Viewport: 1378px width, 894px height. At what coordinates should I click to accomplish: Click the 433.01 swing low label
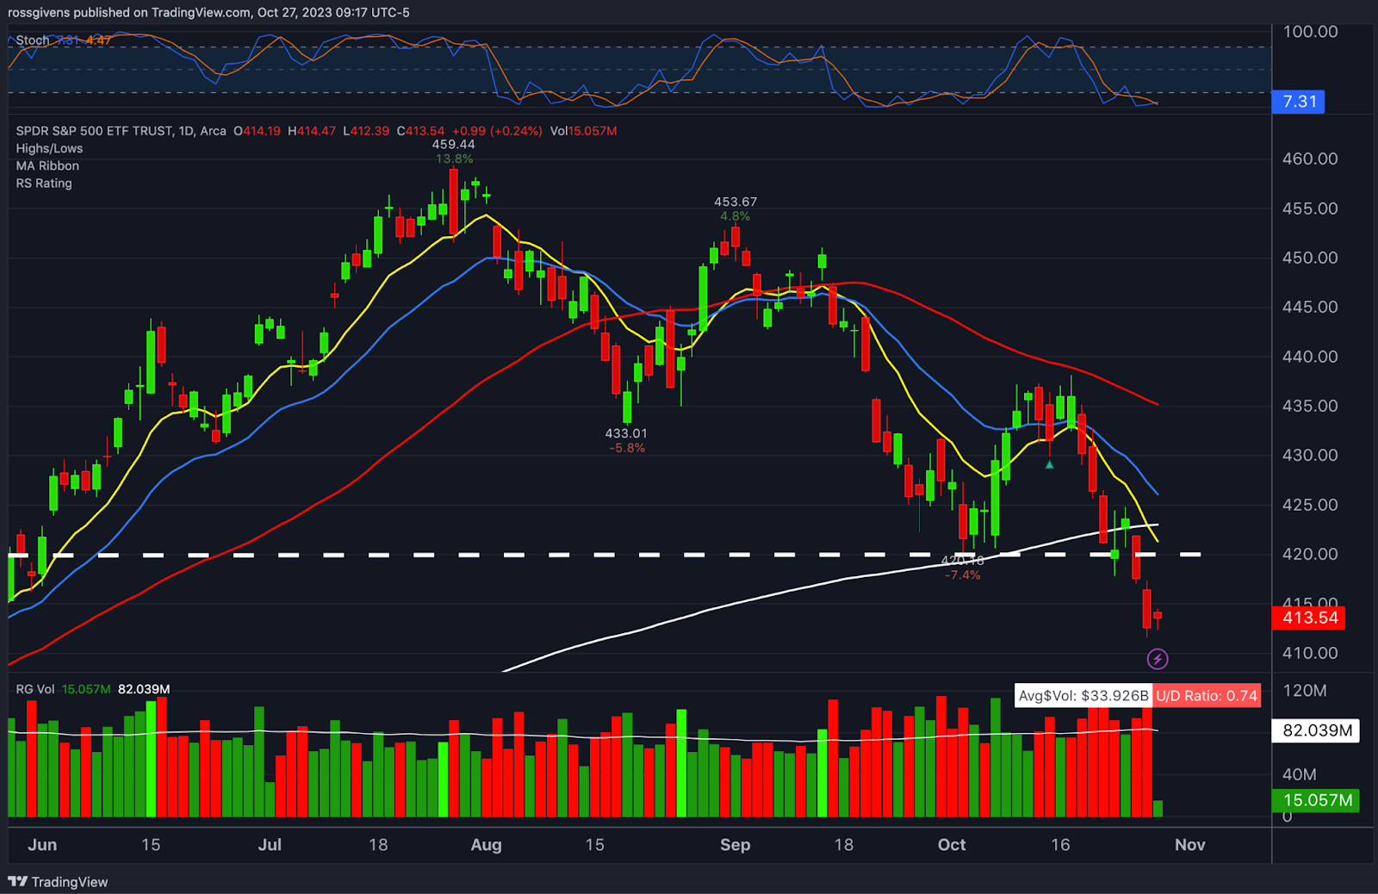click(626, 433)
